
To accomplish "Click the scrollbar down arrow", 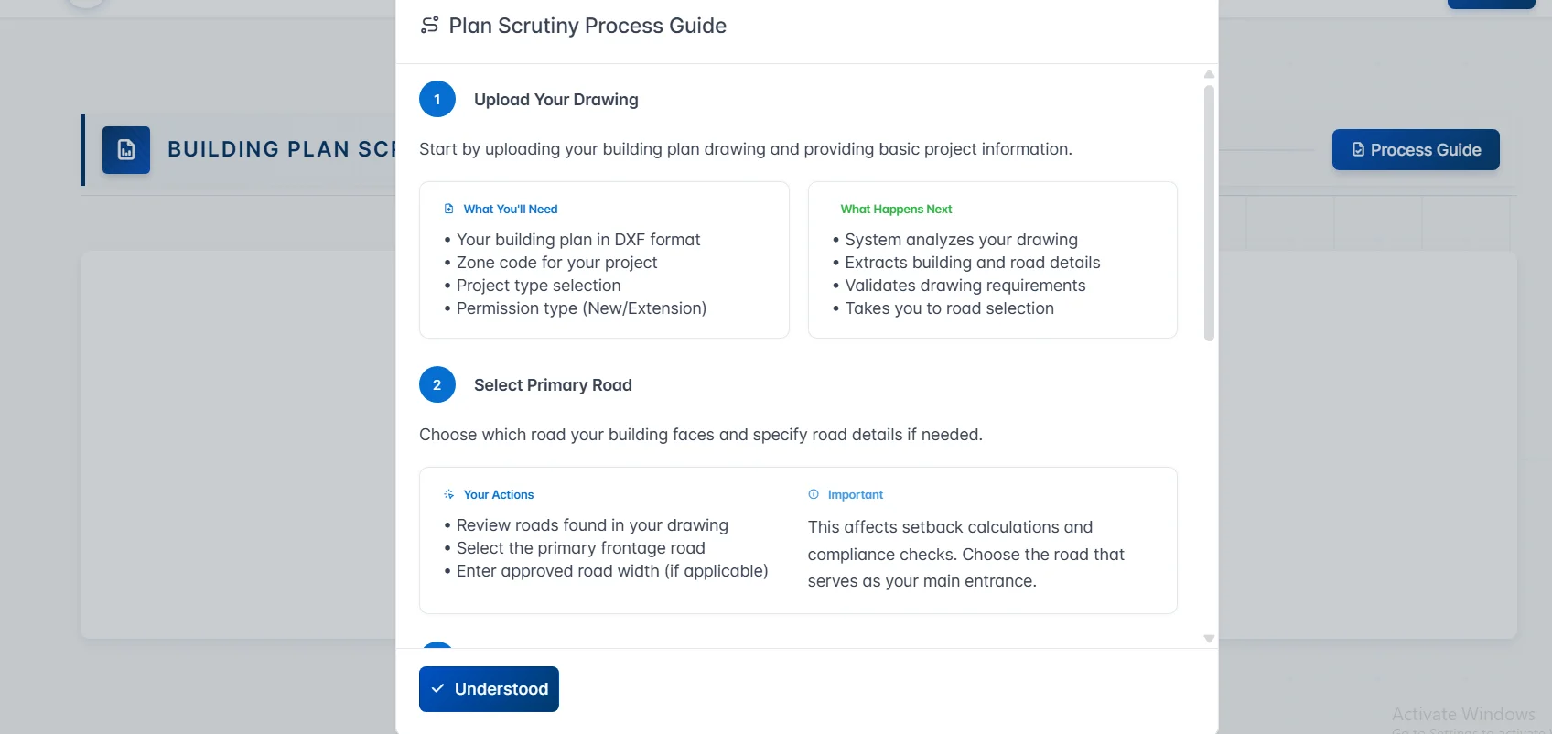I will [x=1208, y=638].
